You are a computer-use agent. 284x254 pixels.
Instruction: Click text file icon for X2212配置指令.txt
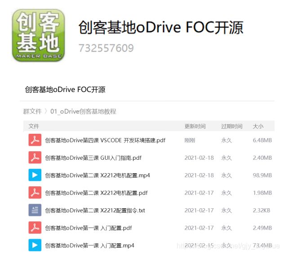click(x=35, y=210)
